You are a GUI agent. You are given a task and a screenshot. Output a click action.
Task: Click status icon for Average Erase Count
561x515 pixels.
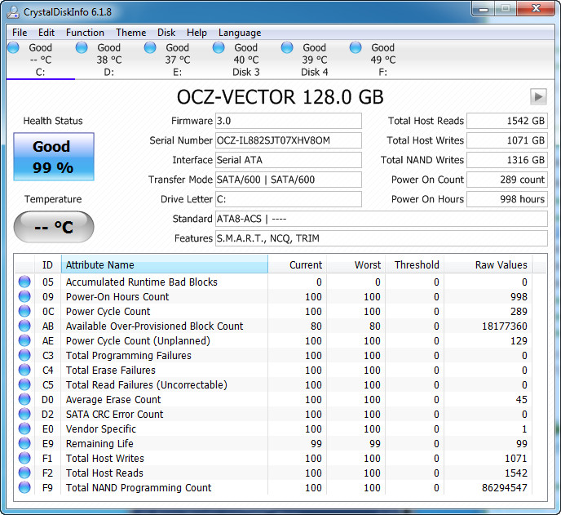pyautogui.click(x=24, y=399)
